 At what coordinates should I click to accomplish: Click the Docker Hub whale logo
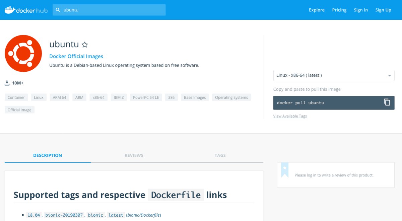click(x=26, y=10)
